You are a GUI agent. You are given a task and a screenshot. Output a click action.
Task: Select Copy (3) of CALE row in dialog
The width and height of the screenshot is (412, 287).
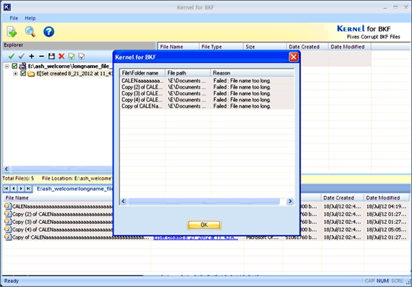(207, 94)
